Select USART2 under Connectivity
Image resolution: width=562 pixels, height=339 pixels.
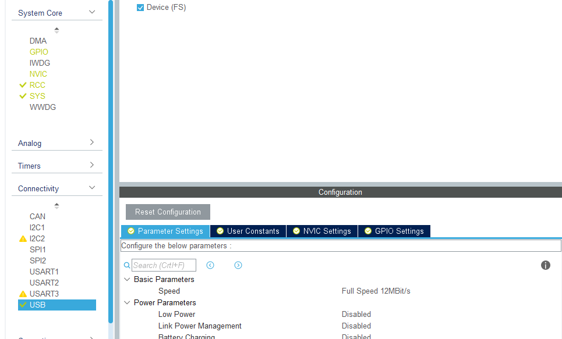[x=44, y=283]
